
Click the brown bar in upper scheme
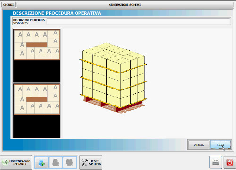[x=37, y=45]
